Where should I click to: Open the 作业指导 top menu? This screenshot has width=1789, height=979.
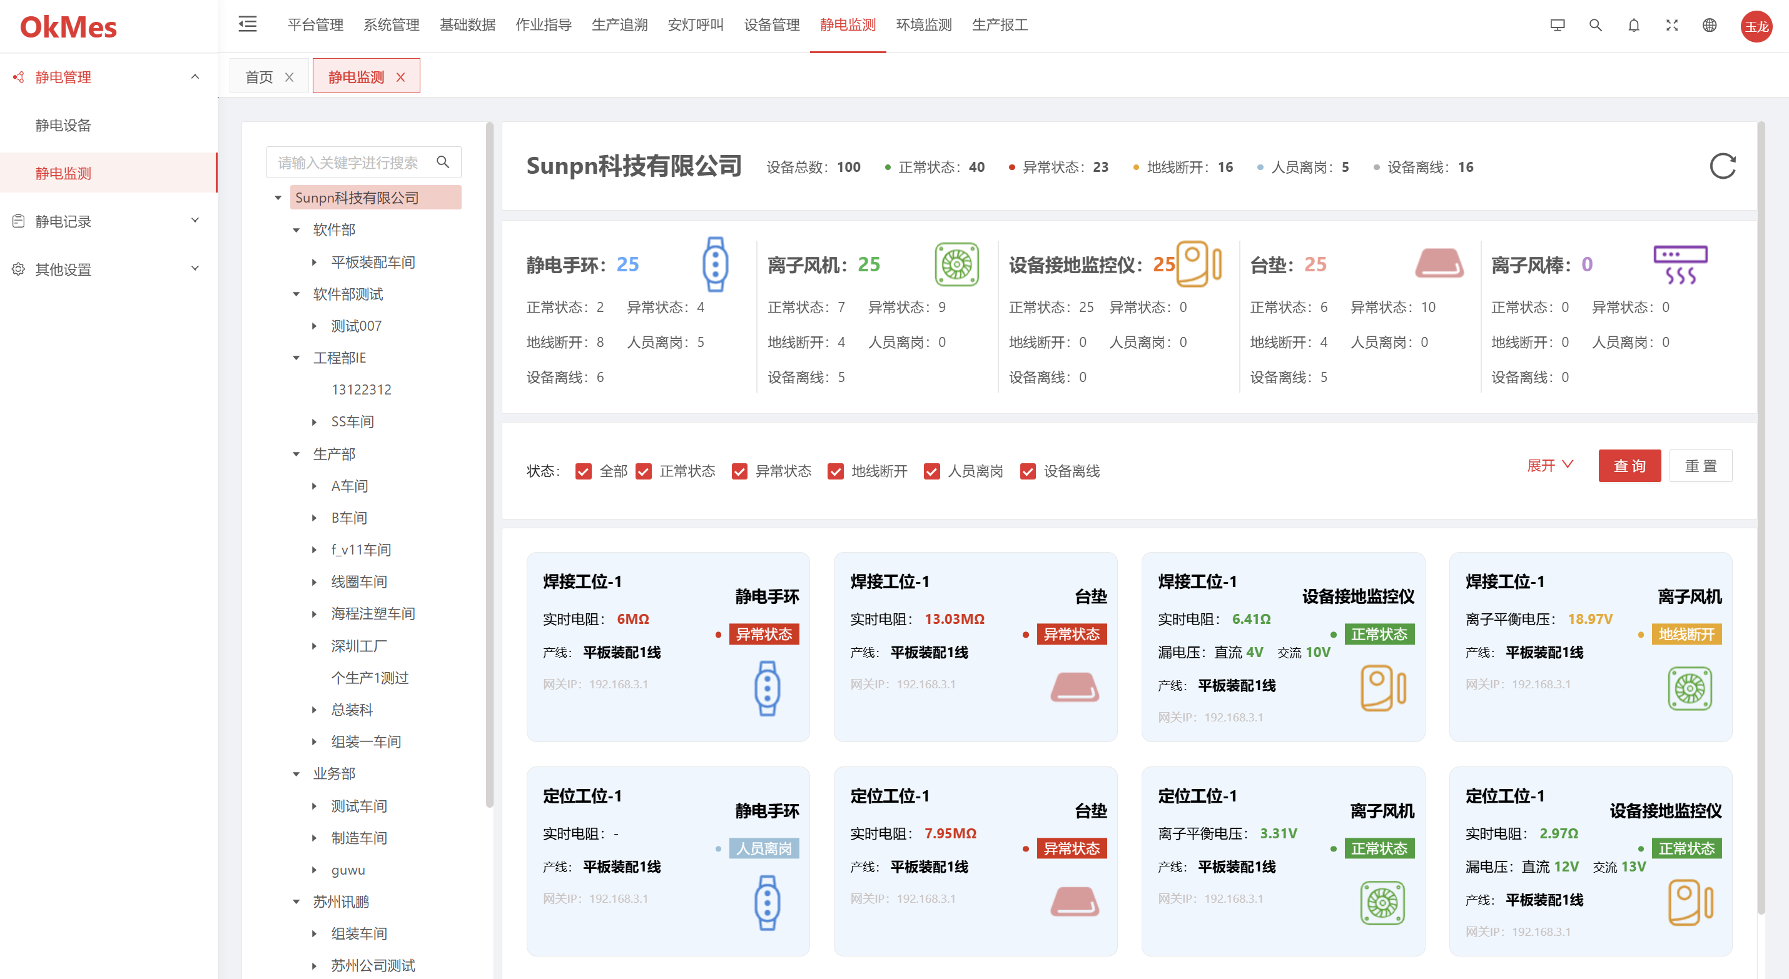point(543,25)
